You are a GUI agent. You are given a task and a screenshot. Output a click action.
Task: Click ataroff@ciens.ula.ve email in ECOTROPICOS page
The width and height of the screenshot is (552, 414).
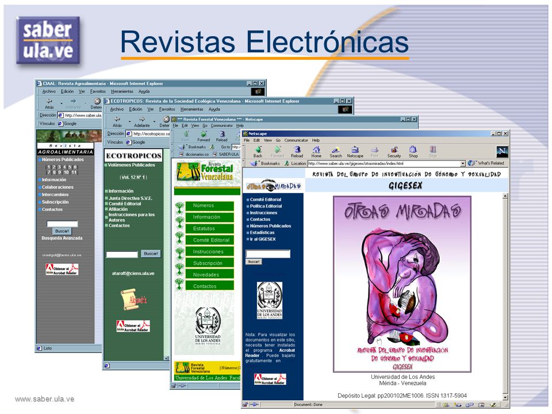coord(133,274)
